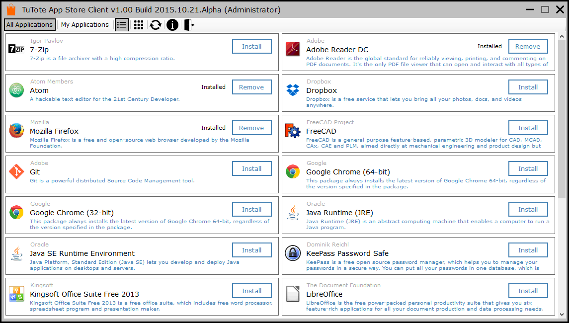Refresh the application list

pos(156,25)
